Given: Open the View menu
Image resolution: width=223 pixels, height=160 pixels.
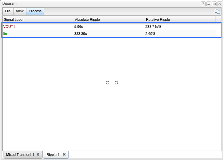Looking at the screenshot, I should click(20, 11).
